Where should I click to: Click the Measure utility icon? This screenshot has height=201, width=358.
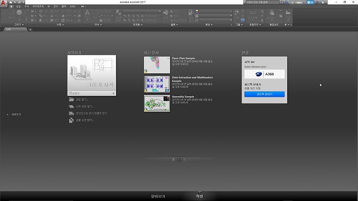tap(253, 12)
